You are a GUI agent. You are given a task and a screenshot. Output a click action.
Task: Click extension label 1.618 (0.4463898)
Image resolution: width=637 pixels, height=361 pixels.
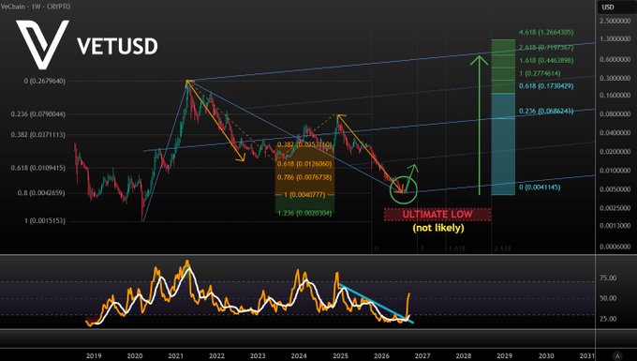coord(546,61)
